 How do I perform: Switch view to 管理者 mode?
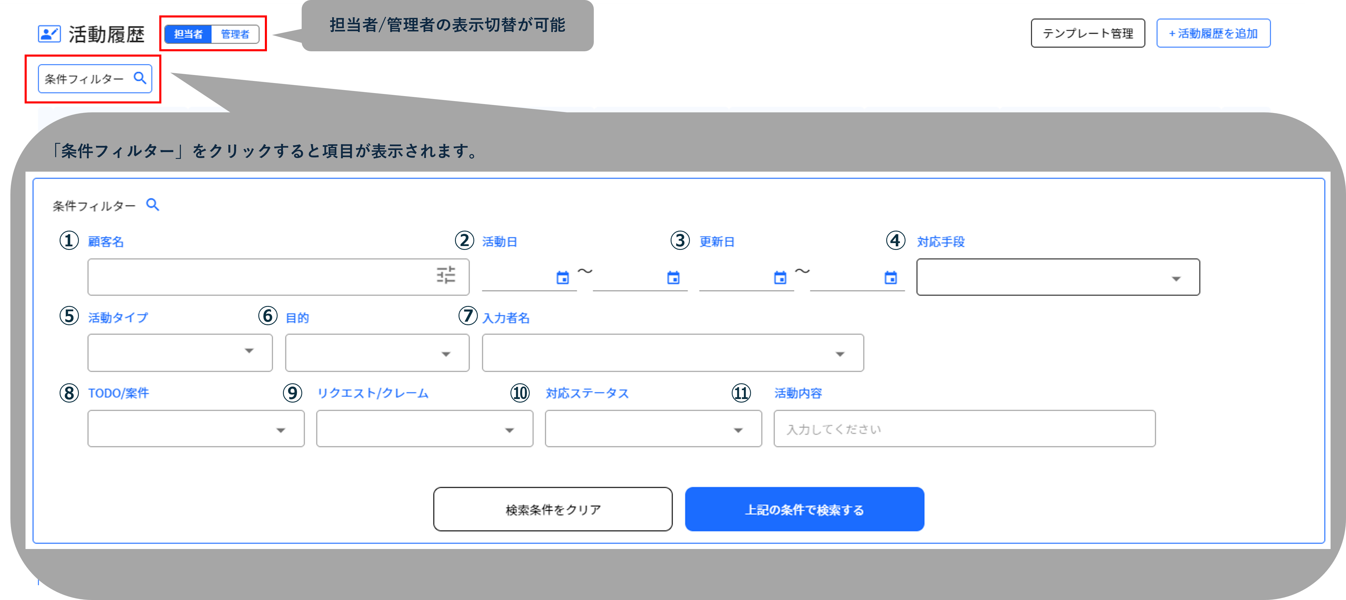[x=235, y=34]
